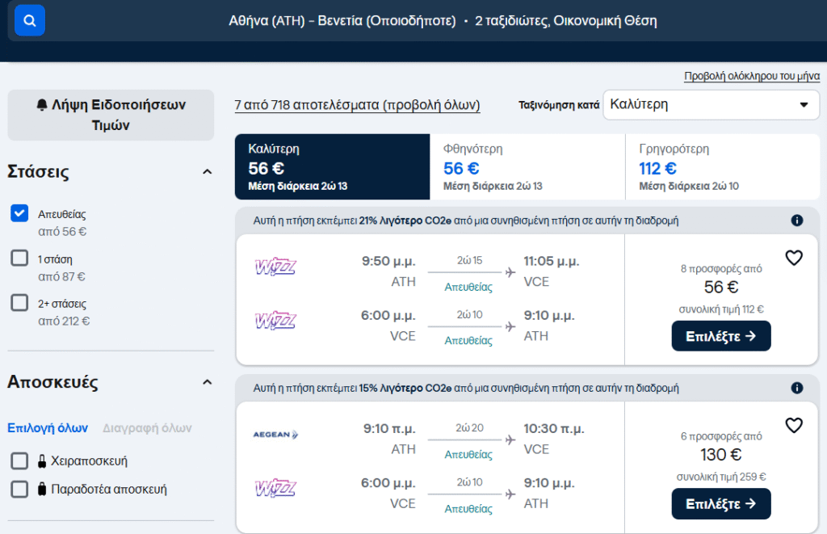Check the 1 στάση filter

point(19,258)
